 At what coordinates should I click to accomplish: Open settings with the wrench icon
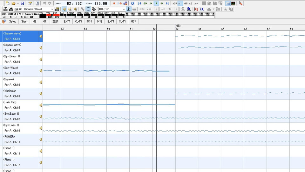coord(241,3)
